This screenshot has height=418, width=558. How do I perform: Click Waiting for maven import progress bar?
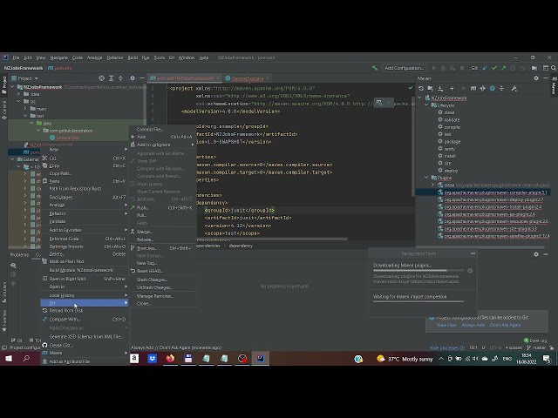[418, 302]
